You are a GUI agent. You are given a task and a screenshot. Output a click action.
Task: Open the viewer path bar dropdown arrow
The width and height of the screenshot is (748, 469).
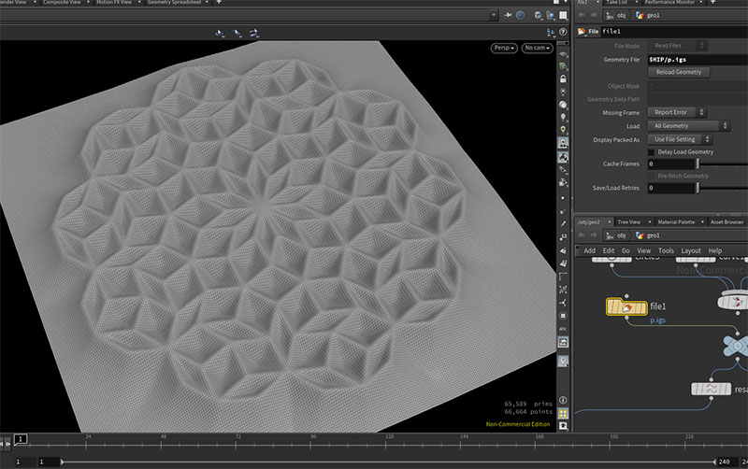(x=494, y=15)
